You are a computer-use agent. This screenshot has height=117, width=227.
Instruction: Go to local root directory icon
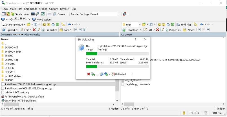click(x=49, y=24)
